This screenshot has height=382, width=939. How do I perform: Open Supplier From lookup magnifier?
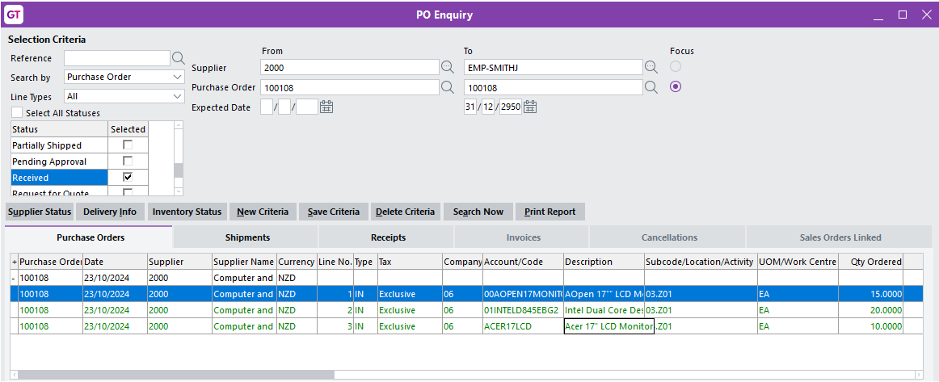(x=448, y=67)
